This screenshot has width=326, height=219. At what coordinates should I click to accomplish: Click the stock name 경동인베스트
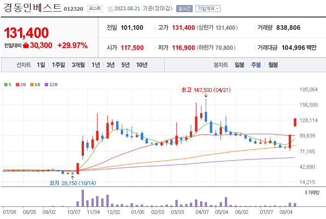[32, 8]
